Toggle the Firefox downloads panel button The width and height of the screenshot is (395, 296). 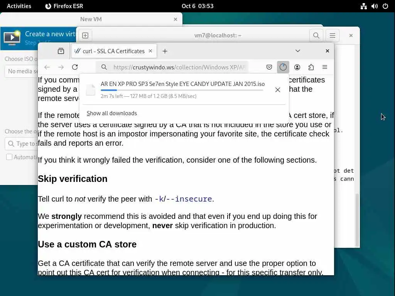(283, 67)
